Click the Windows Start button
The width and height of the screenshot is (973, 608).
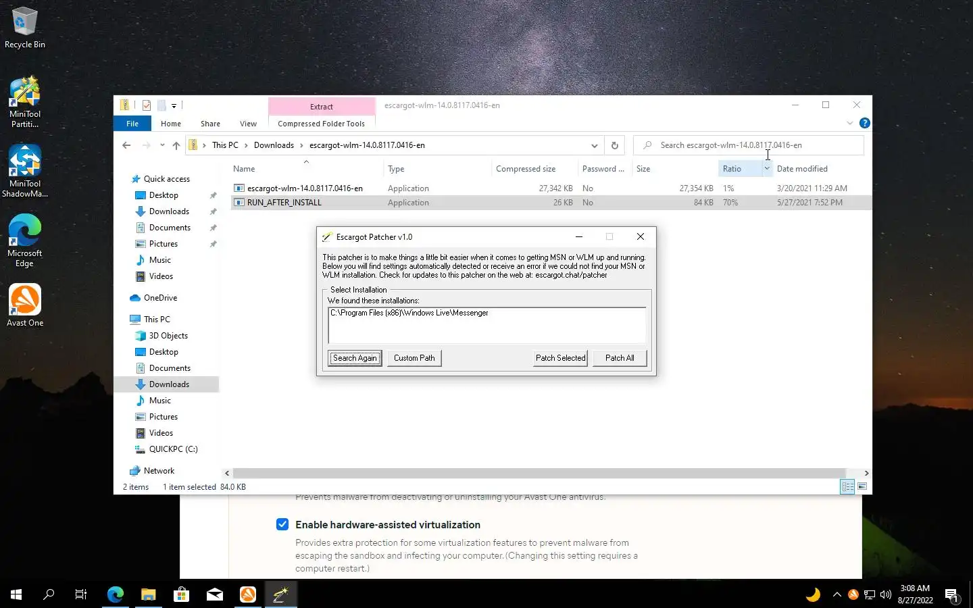point(16,594)
